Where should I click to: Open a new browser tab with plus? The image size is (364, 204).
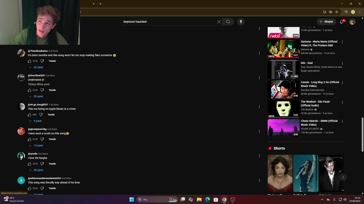click(100, 4)
